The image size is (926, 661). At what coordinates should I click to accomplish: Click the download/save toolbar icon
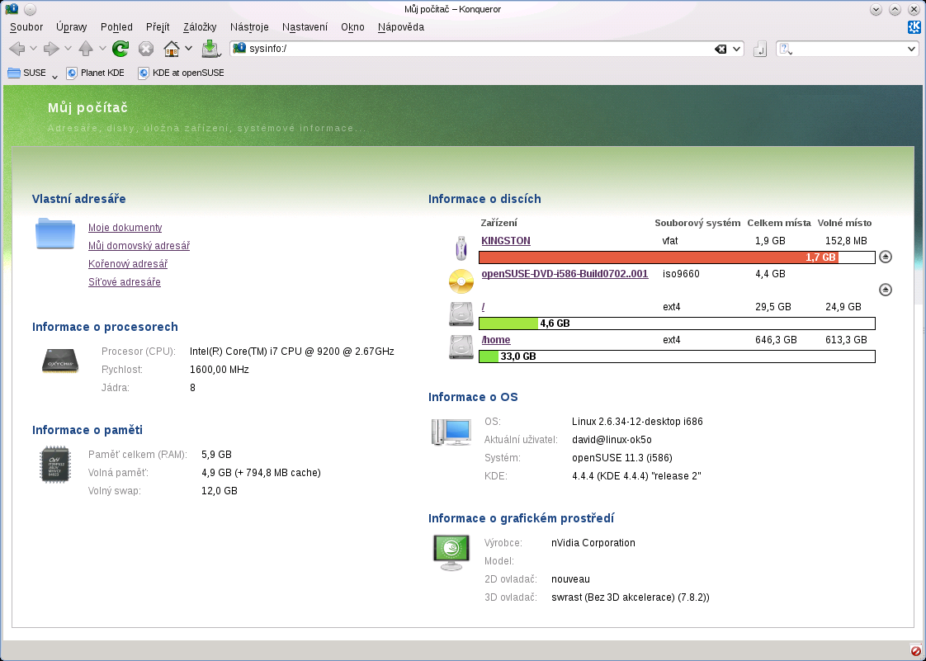[210, 49]
